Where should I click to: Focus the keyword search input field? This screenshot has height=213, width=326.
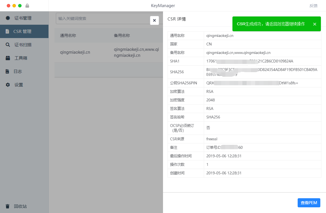pos(102,18)
